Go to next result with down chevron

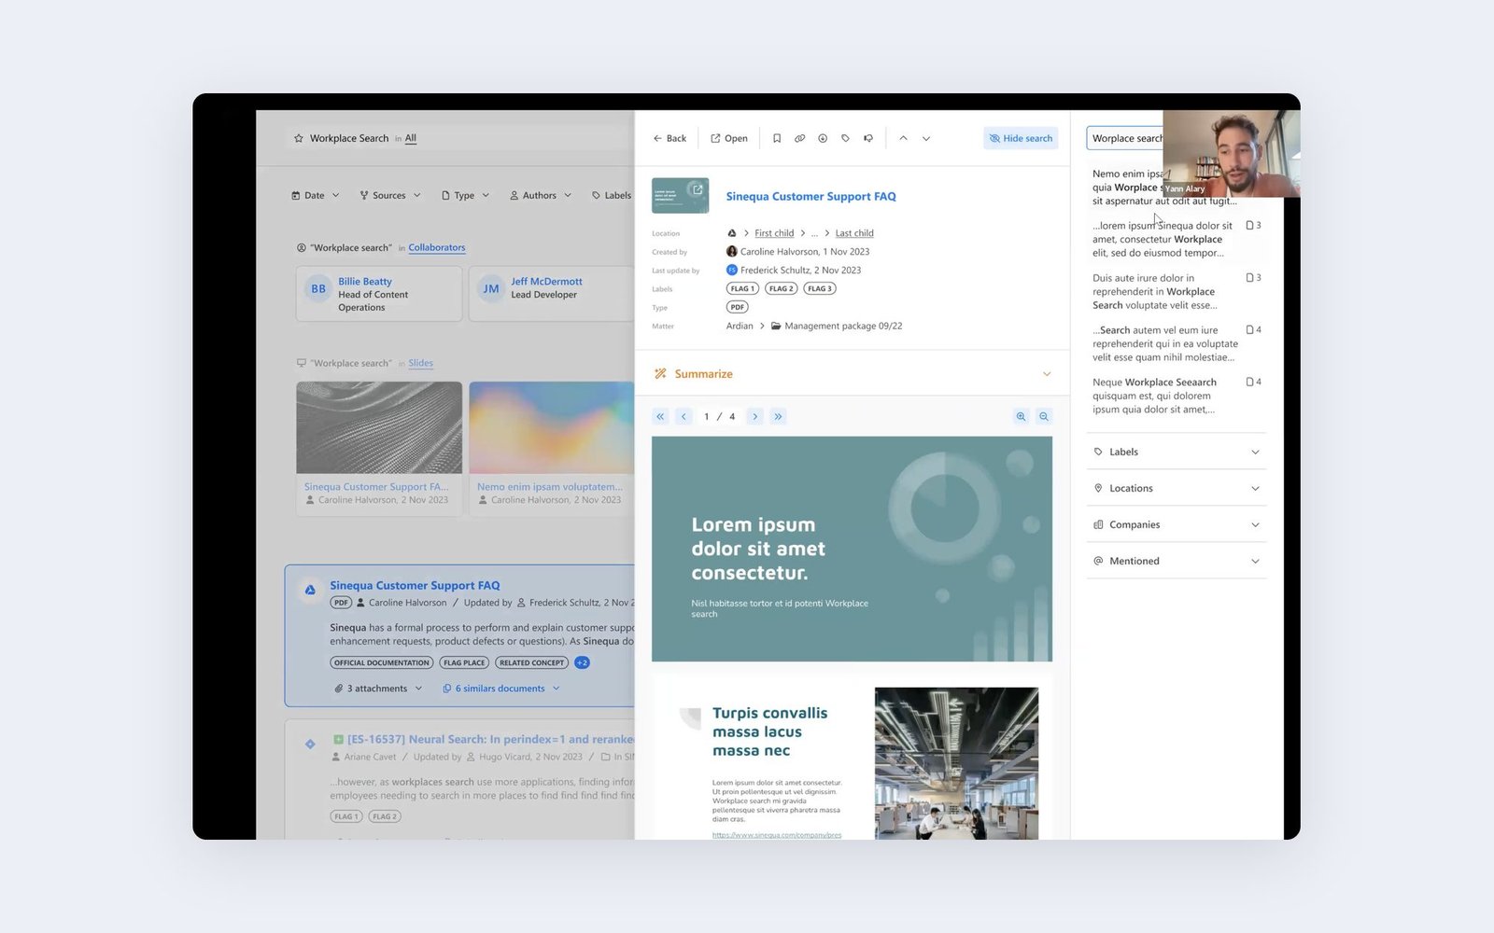pyautogui.click(x=926, y=138)
